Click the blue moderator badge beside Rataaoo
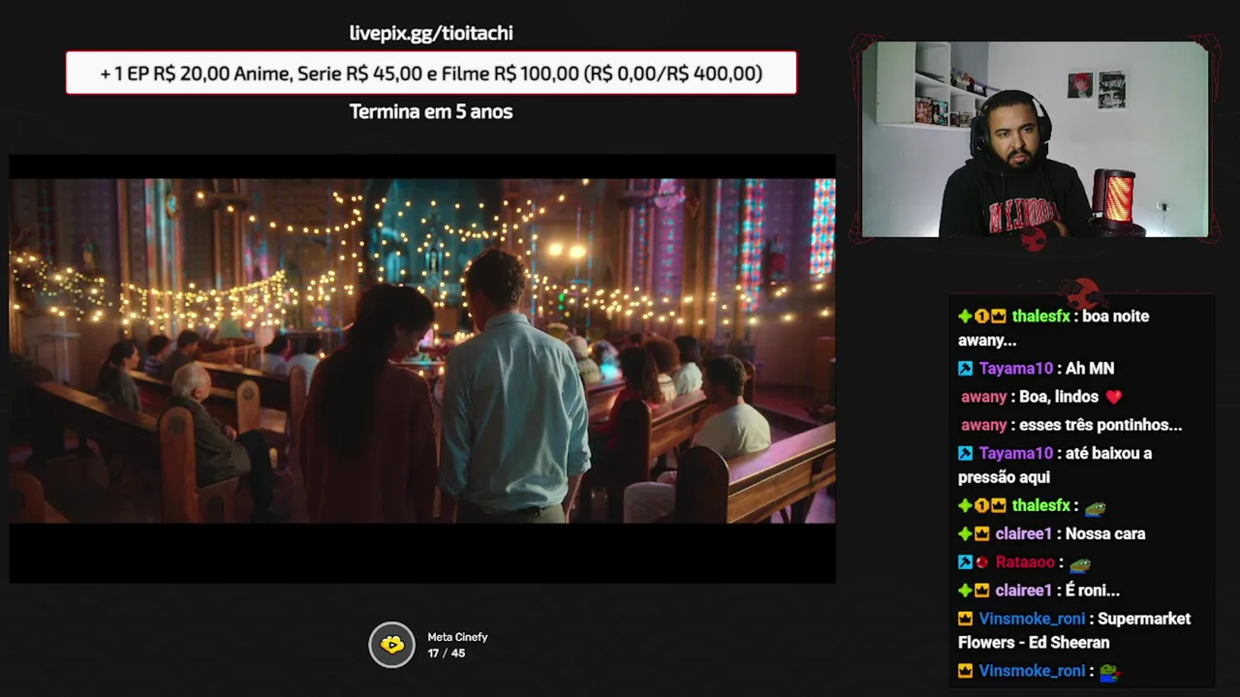 (965, 562)
